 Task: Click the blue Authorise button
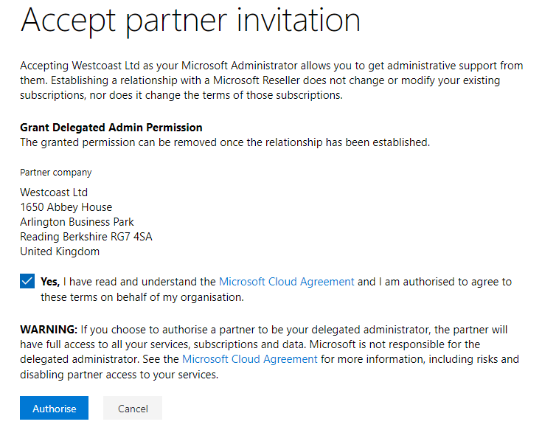(55, 408)
